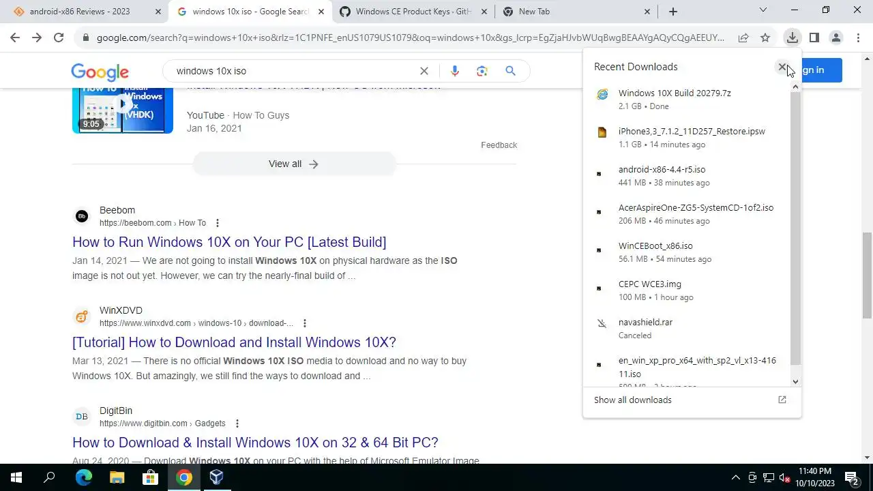Search by image with Google Lens

pyautogui.click(x=482, y=71)
